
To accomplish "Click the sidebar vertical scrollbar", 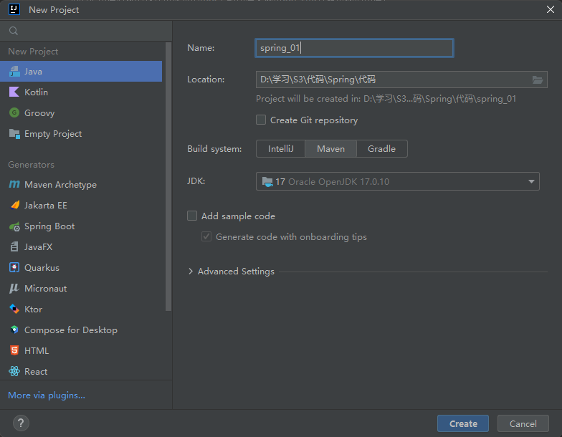I will coord(168,176).
